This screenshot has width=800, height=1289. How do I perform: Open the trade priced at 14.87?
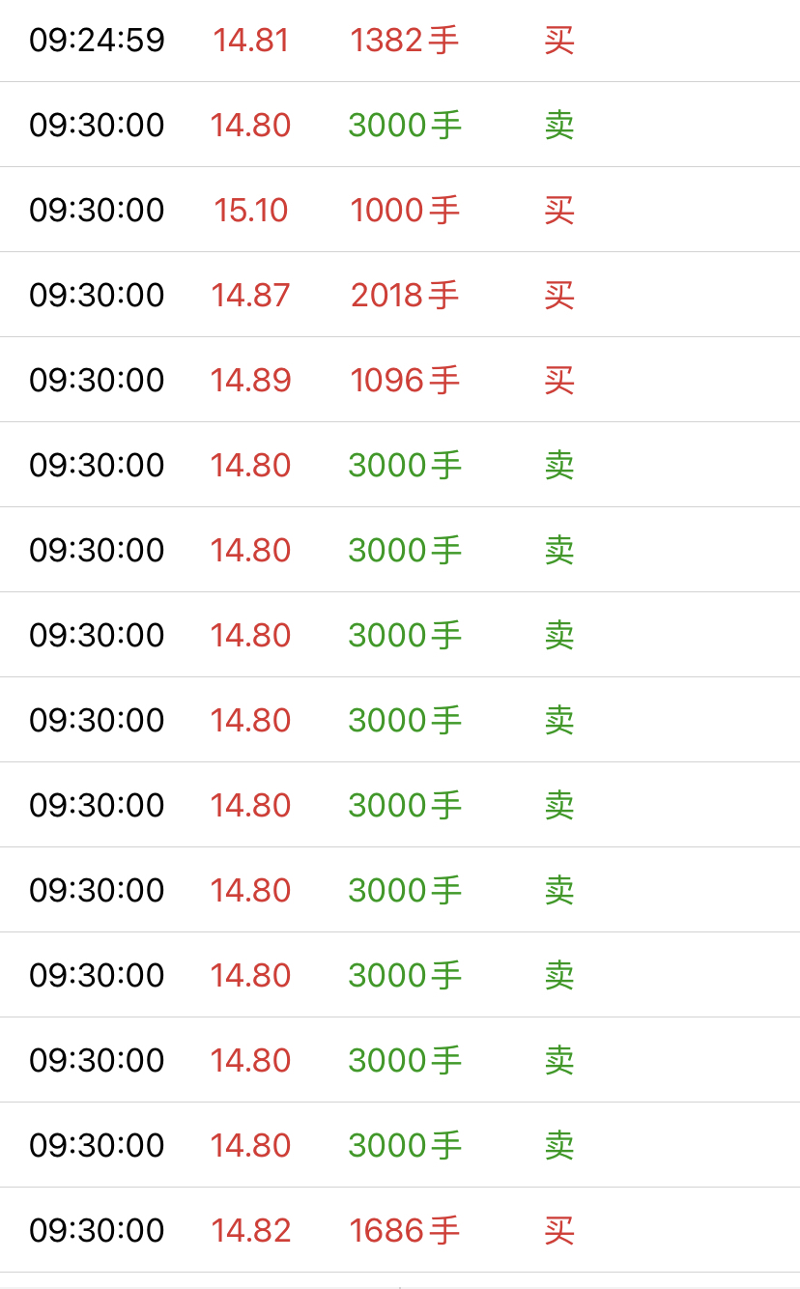[x=400, y=295]
